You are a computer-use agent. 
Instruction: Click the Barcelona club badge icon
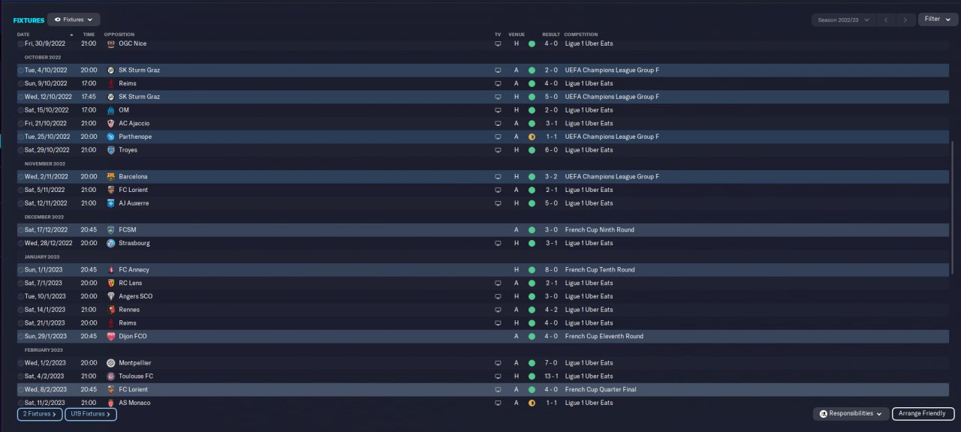(x=111, y=176)
